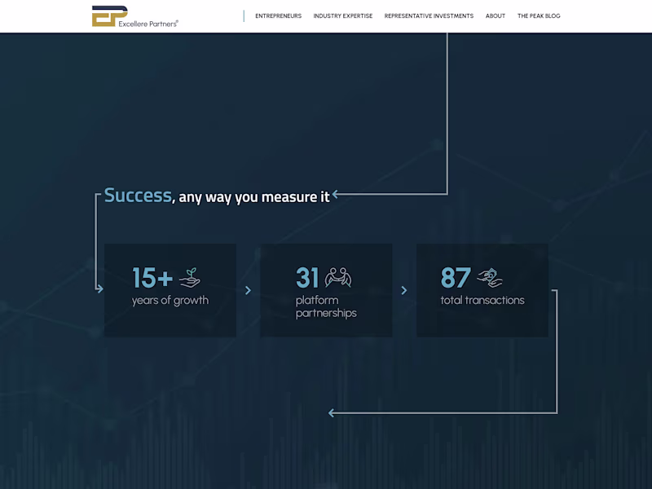Image resolution: width=652 pixels, height=489 pixels.
Task: Click the Excellere Partners logo
Action: pos(135,15)
